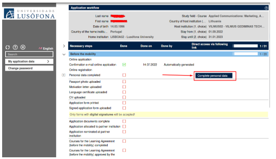Open help icon in Application workflow header
276x159 pixels.
(266, 8)
